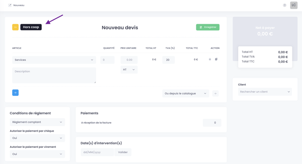Viewport: 302px width, 164px height.
Task: Click the Nouveau edit icon
Action: coord(10,5)
